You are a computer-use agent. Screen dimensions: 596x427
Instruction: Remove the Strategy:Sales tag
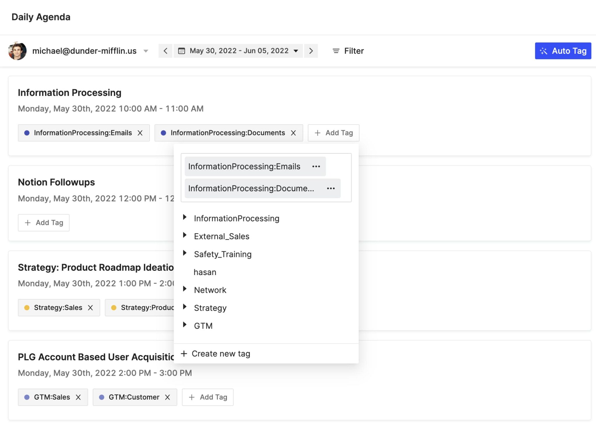click(91, 307)
